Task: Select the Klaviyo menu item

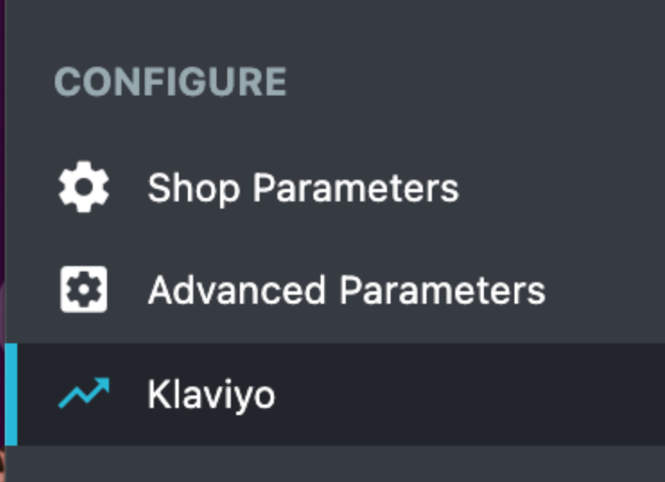Action: coord(211,395)
